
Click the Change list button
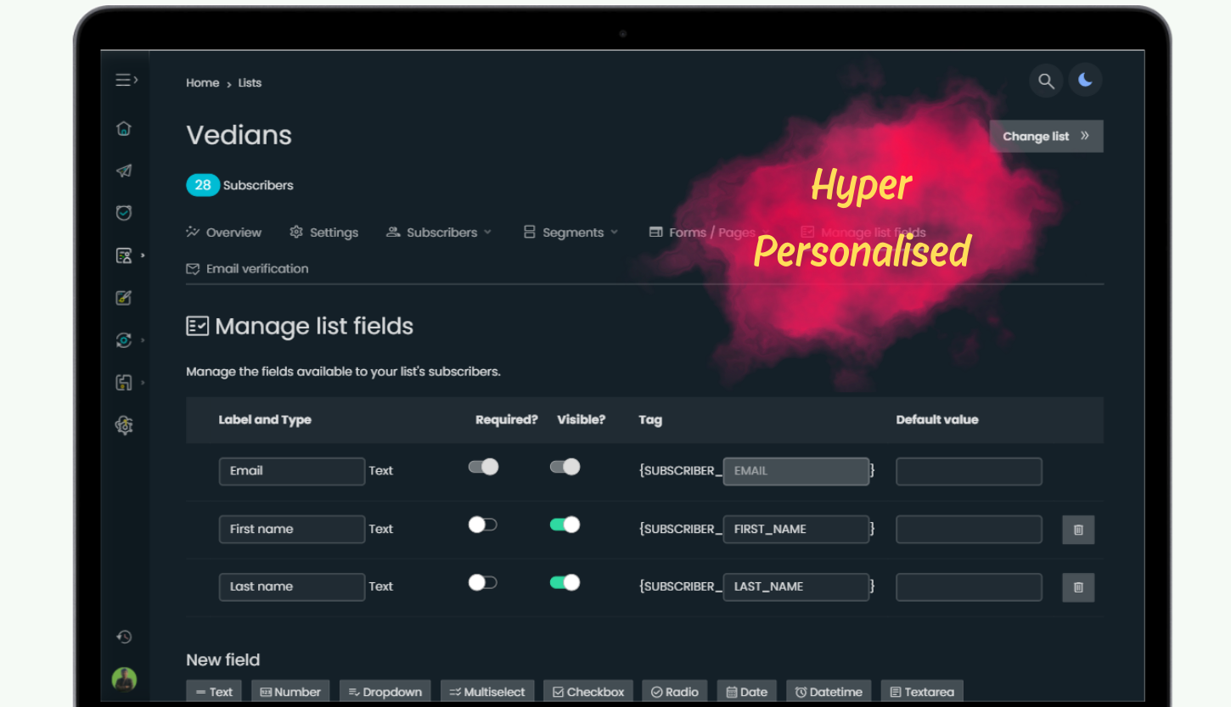(x=1046, y=136)
